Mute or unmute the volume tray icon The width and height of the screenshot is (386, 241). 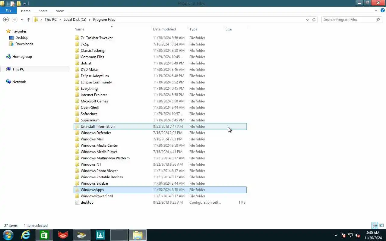click(358, 235)
